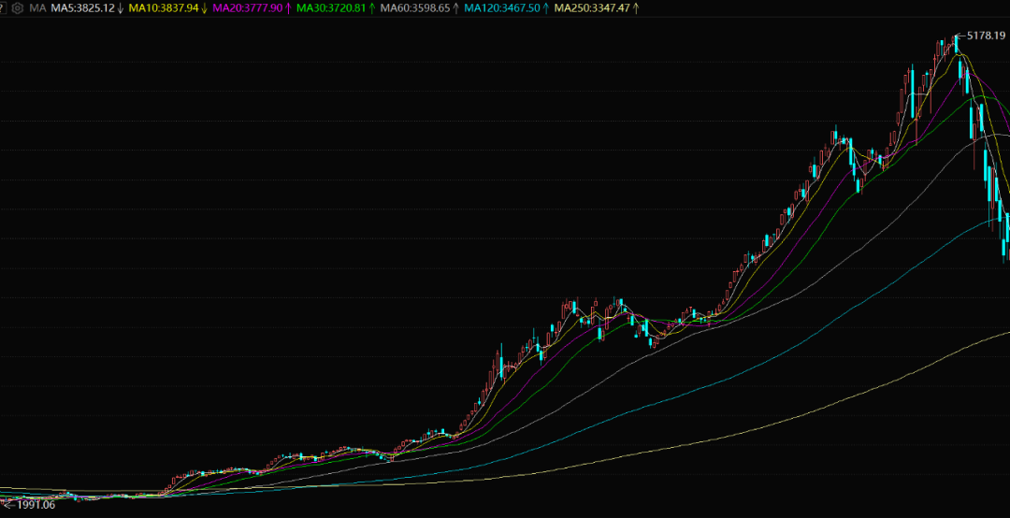
Task: Select the cyan MA120:3467.50 legend entry
Action: [x=502, y=8]
